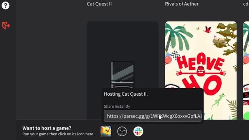
Task: Open the help question mark icon
Action: coord(5,5)
